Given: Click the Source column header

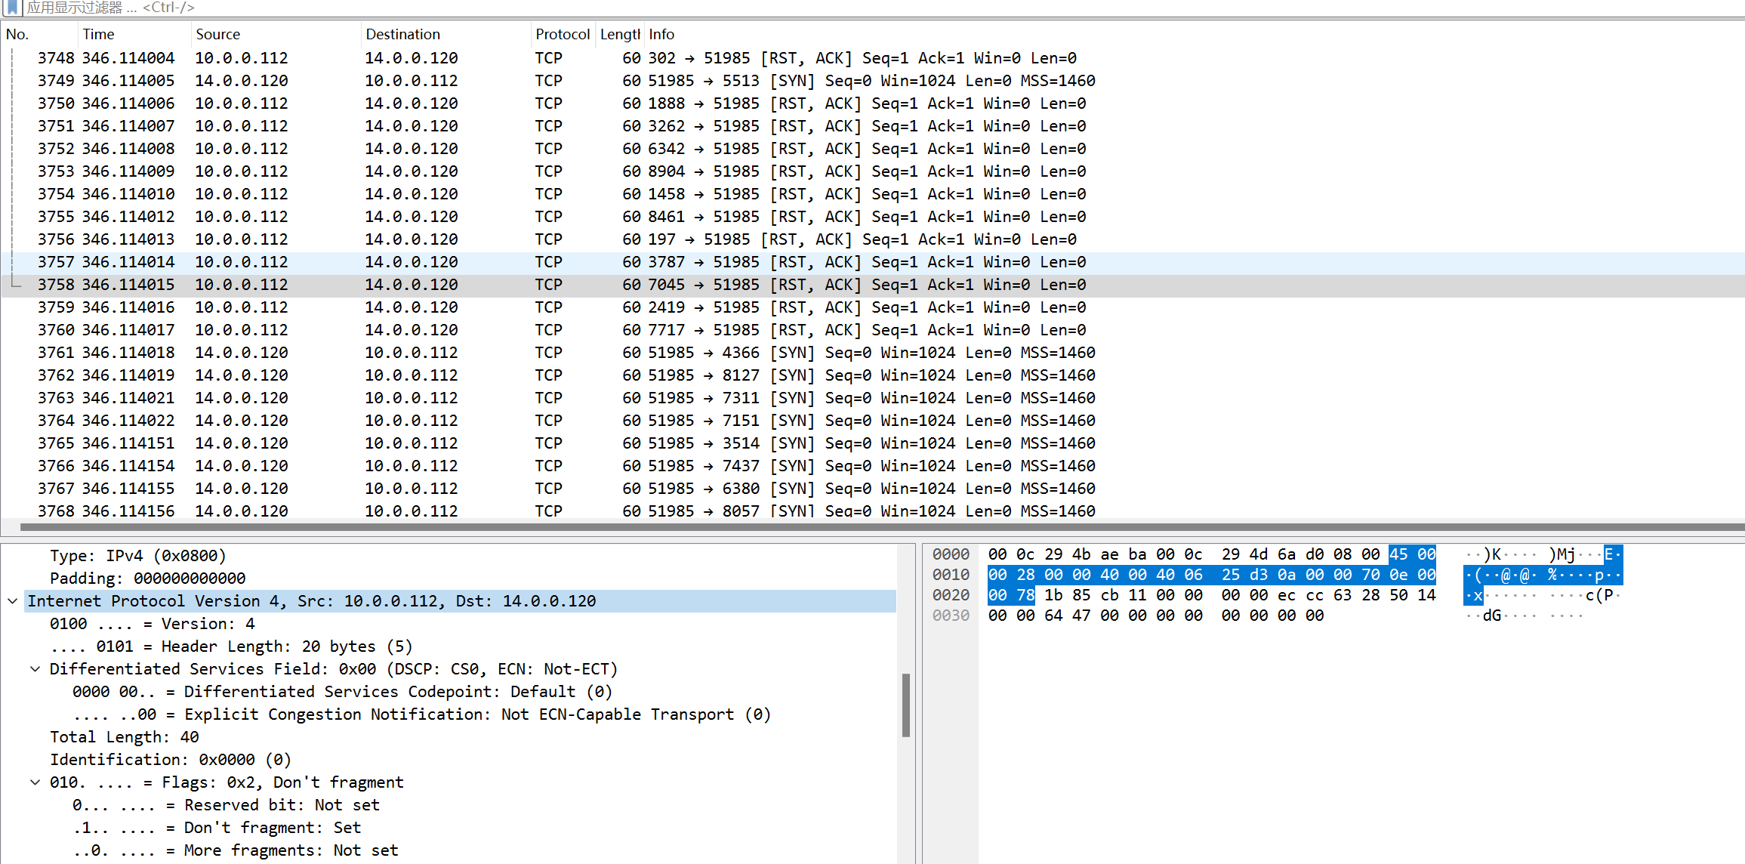Looking at the screenshot, I should tap(217, 34).
